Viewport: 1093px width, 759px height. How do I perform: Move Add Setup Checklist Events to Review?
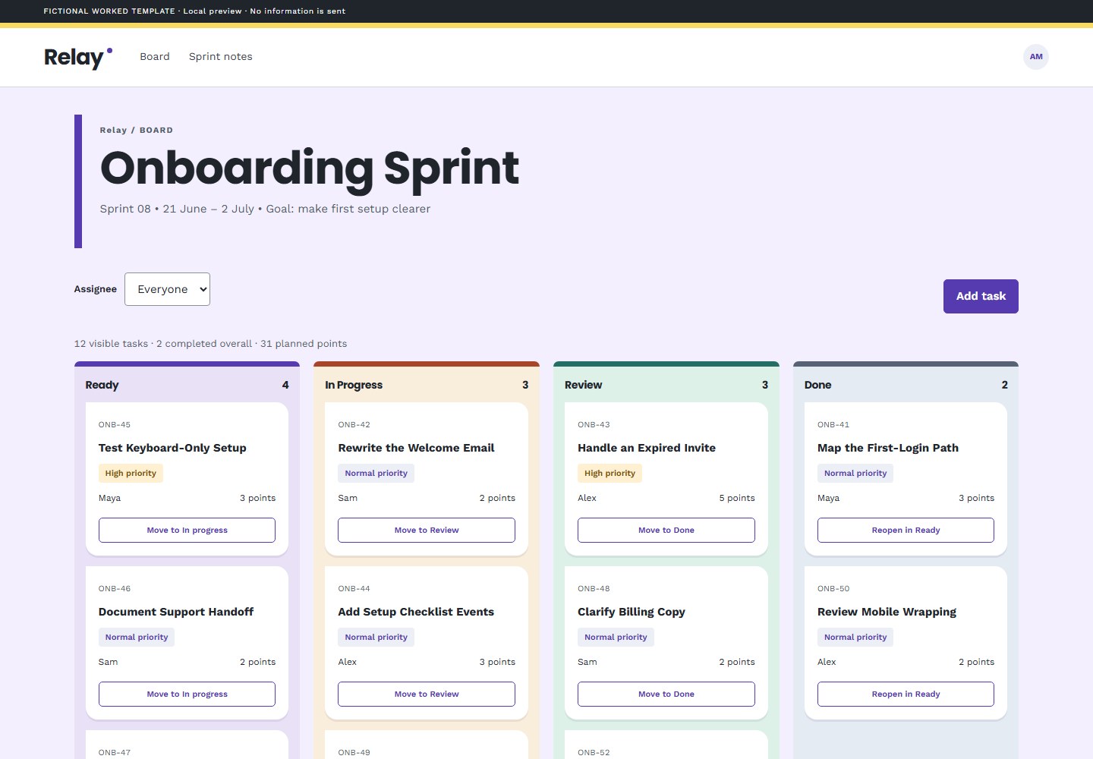pos(427,694)
